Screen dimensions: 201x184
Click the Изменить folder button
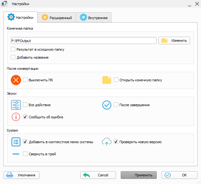[174, 40]
